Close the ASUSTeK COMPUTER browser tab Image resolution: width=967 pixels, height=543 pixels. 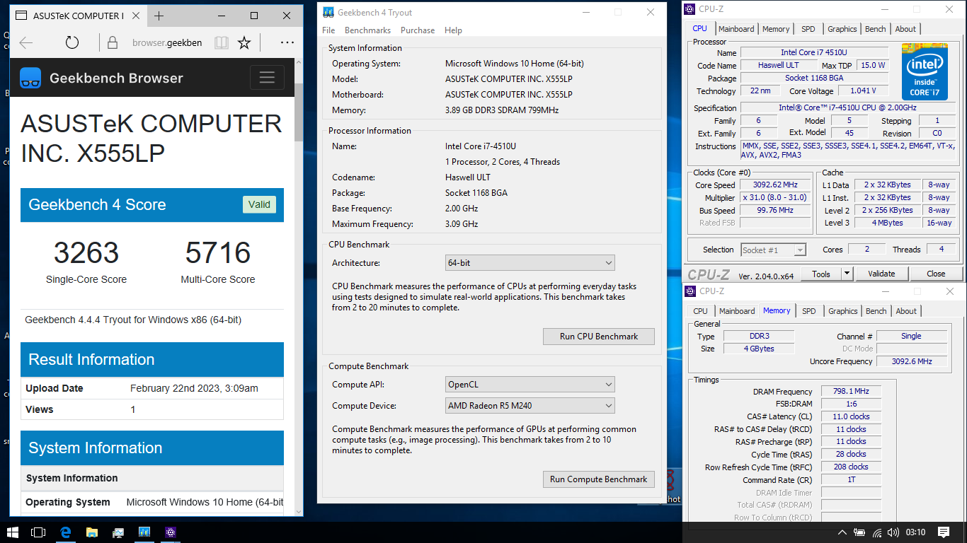(x=135, y=16)
